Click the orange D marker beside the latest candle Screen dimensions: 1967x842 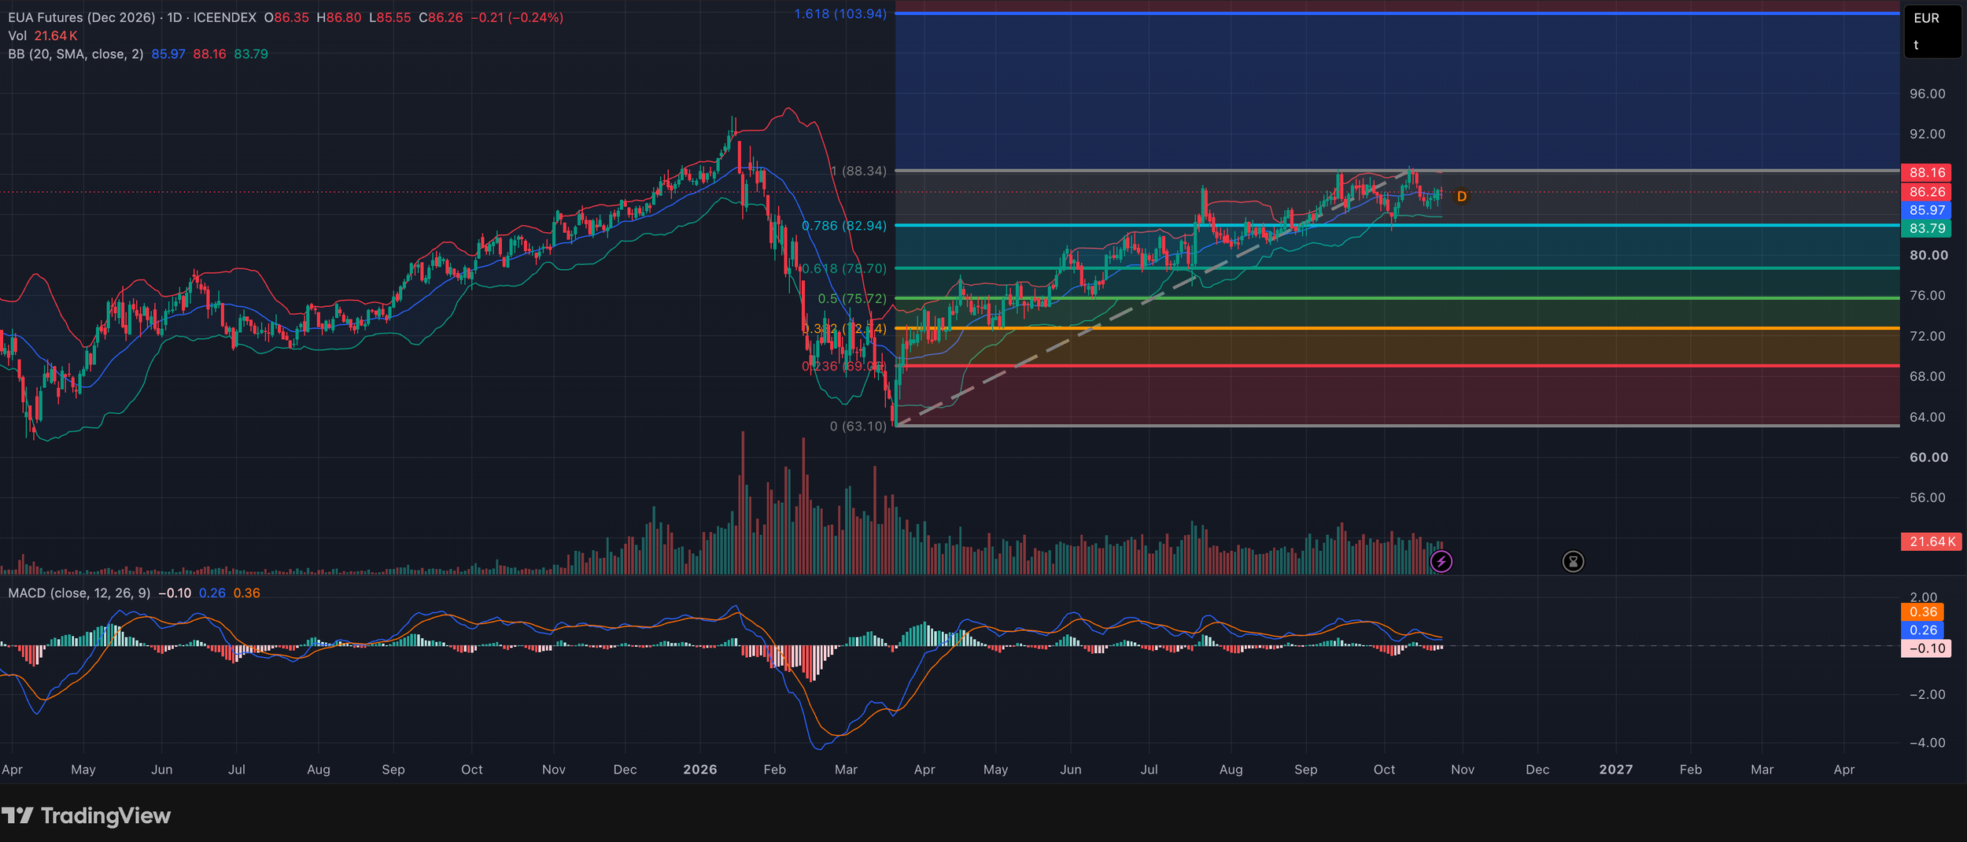point(1461,196)
